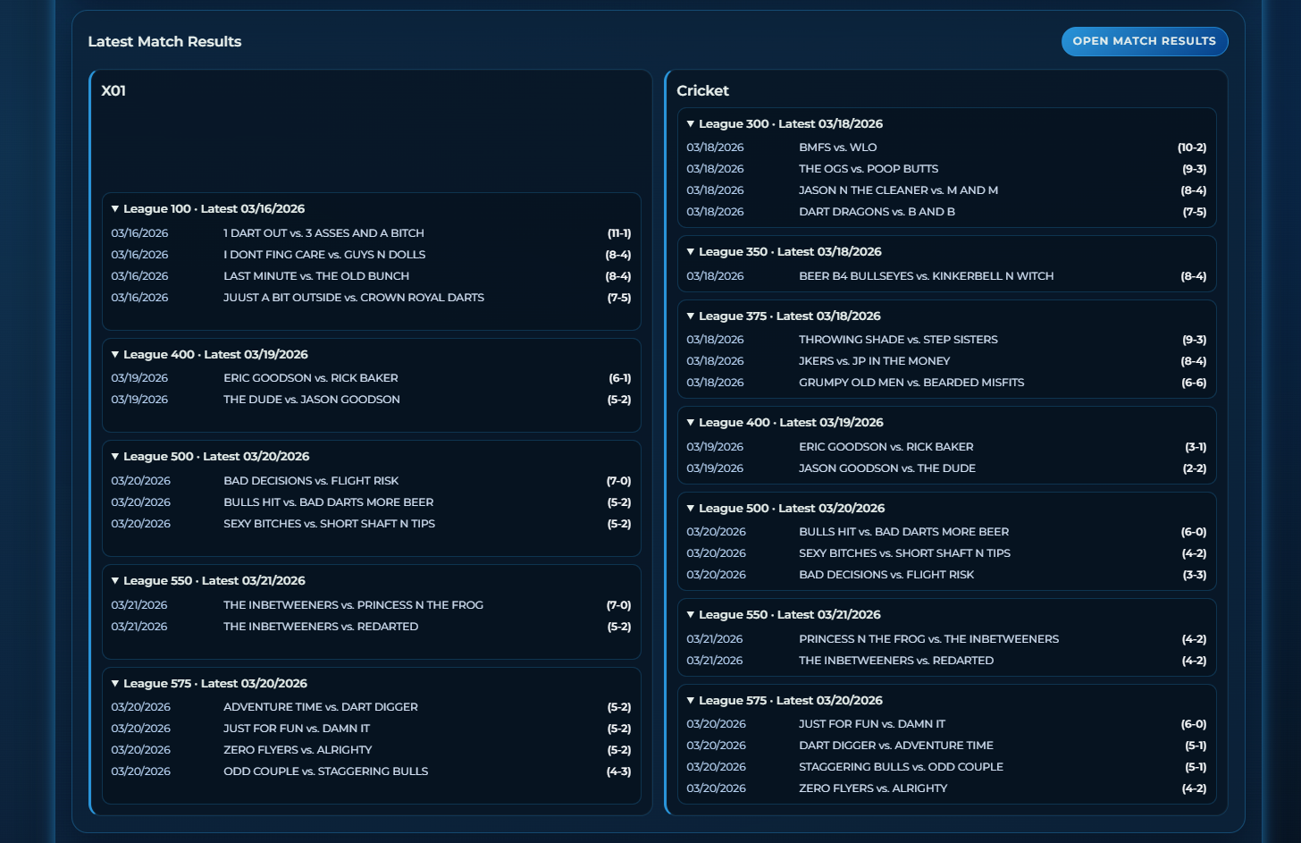Screen dimensions: 1301x843
Task: Select the Cricket panel header
Action: [x=702, y=90]
